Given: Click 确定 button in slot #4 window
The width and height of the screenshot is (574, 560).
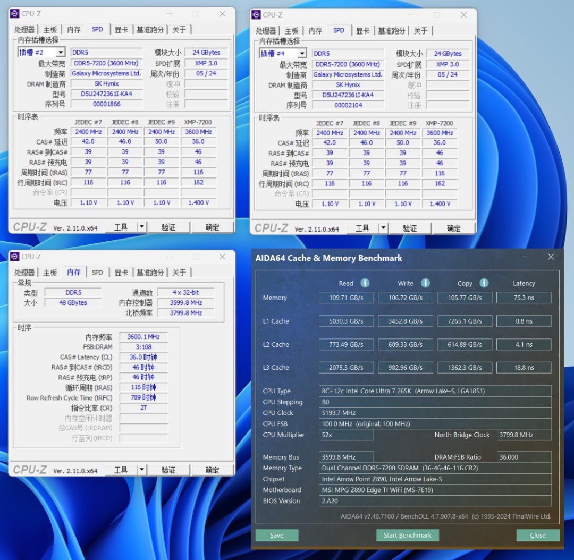Looking at the screenshot, I should (x=454, y=228).
